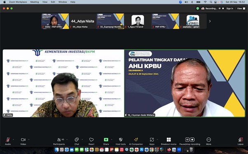
Task: Show next participants with right chevron
Action: tap(210, 21)
